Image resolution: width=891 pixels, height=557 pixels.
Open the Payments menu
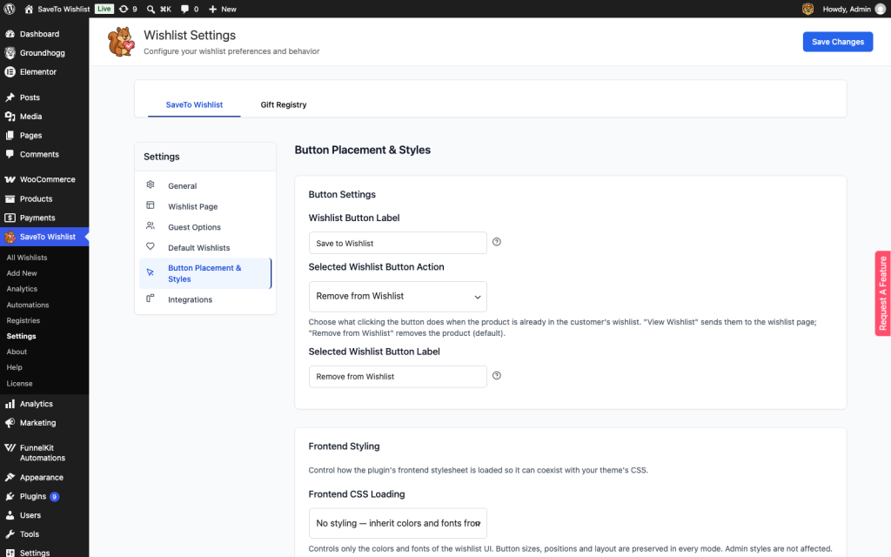tap(44, 218)
